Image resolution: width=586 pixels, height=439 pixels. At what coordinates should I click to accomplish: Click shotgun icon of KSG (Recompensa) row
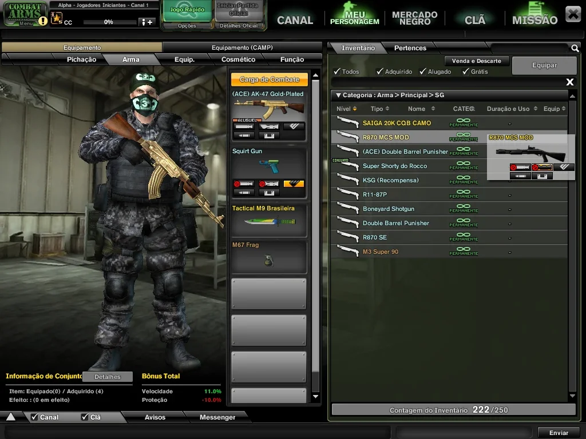point(347,180)
